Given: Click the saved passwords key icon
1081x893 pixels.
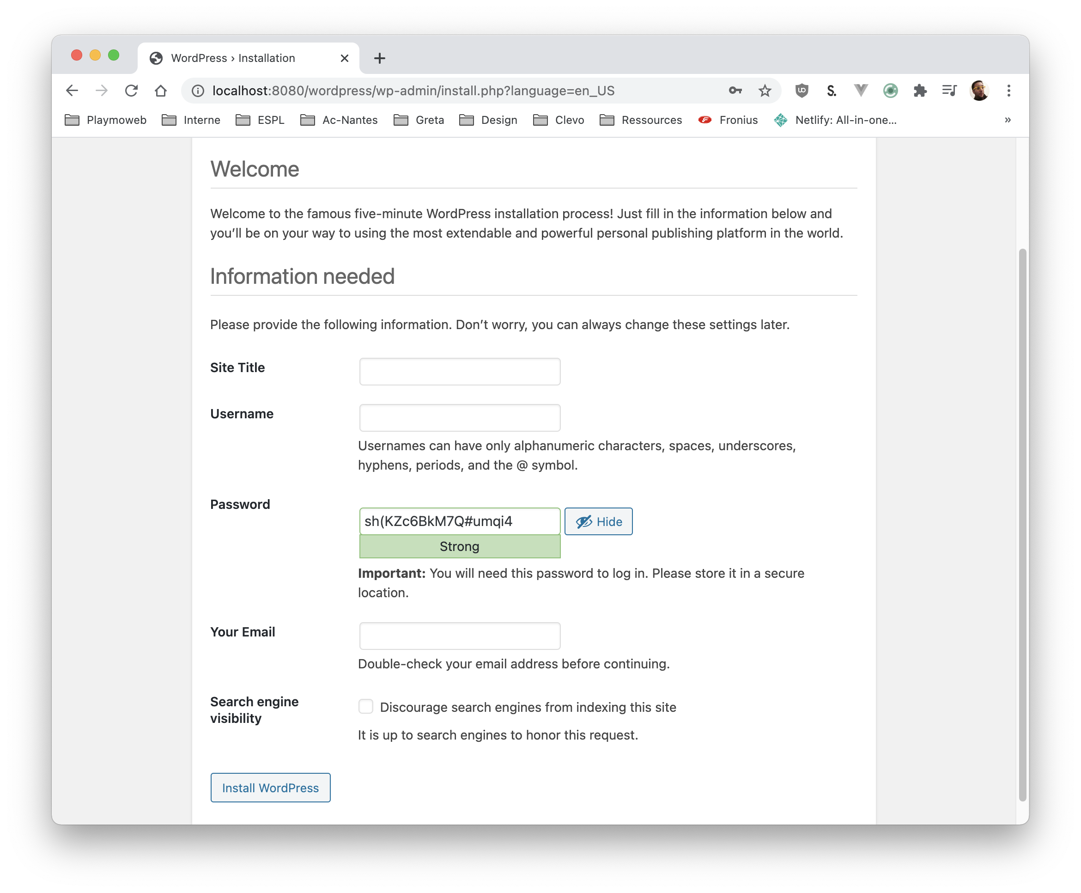Looking at the screenshot, I should (735, 91).
